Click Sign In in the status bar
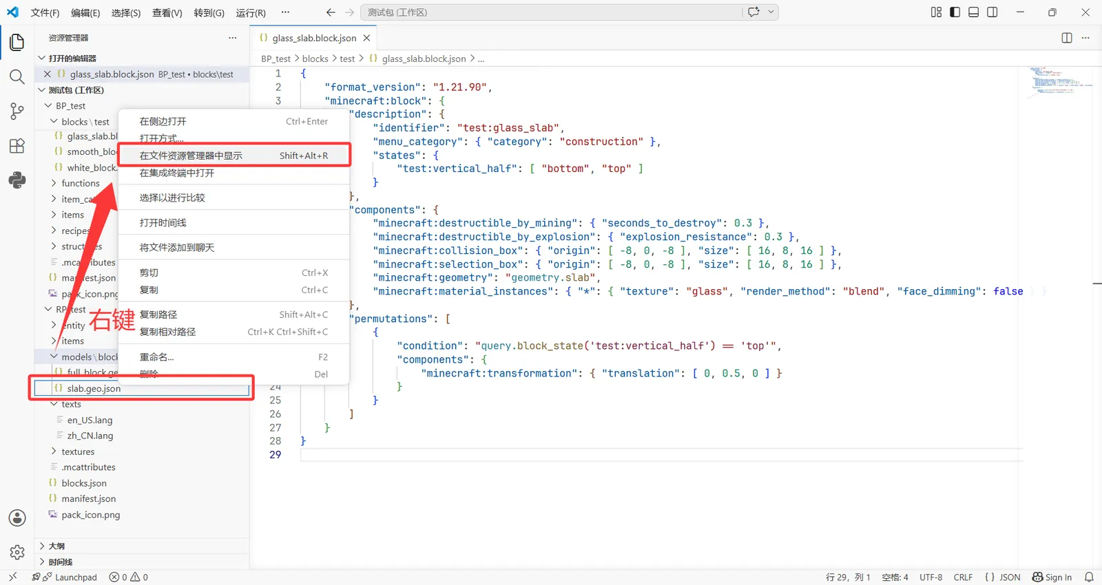Screen dimensions: 1102x585 coord(1052,577)
